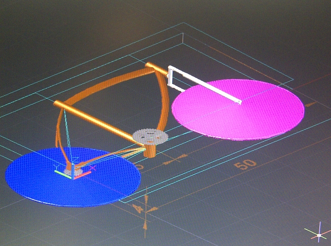Select the orange cylinder under large gear
This screenshot has width=331, height=246.
pyautogui.click(x=150, y=150)
